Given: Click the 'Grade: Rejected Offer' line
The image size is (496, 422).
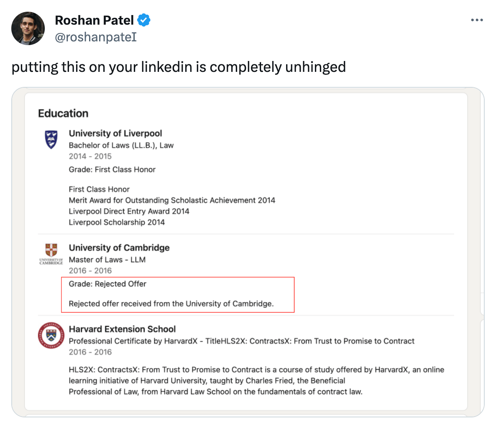Looking at the screenshot, I should 107,284.
